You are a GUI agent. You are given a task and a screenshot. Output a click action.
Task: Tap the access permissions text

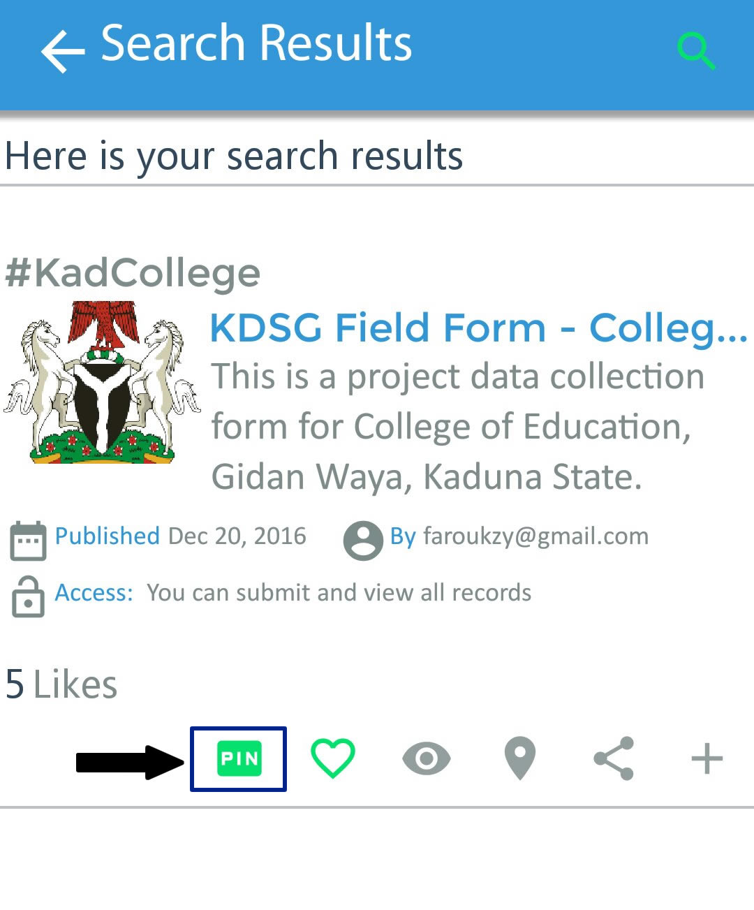click(339, 593)
